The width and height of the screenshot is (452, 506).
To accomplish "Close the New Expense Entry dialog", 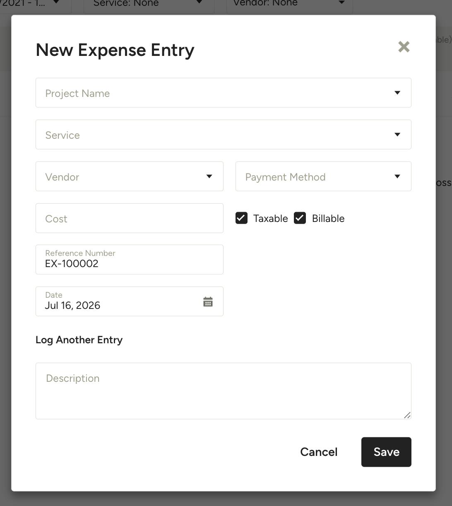I will pyautogui.click(x=404, y=47).
